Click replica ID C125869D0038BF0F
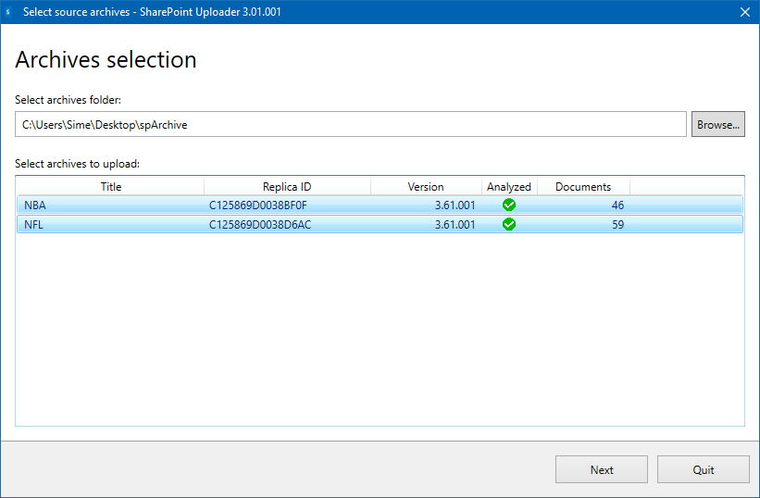The image size is (760, 498). coord(258,205)
